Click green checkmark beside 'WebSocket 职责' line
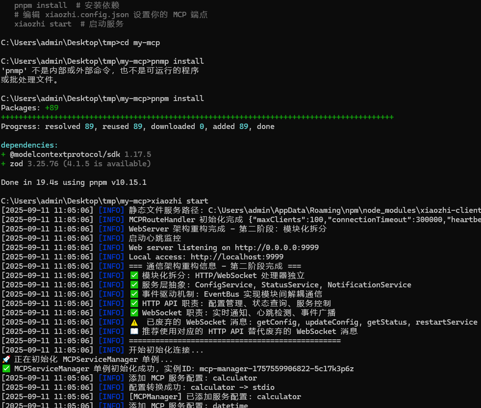 (x=134, y=312)
